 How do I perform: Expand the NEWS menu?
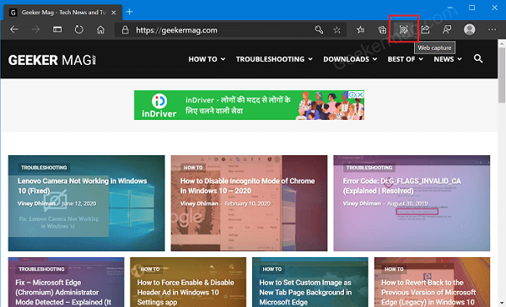tap(448, 59)
